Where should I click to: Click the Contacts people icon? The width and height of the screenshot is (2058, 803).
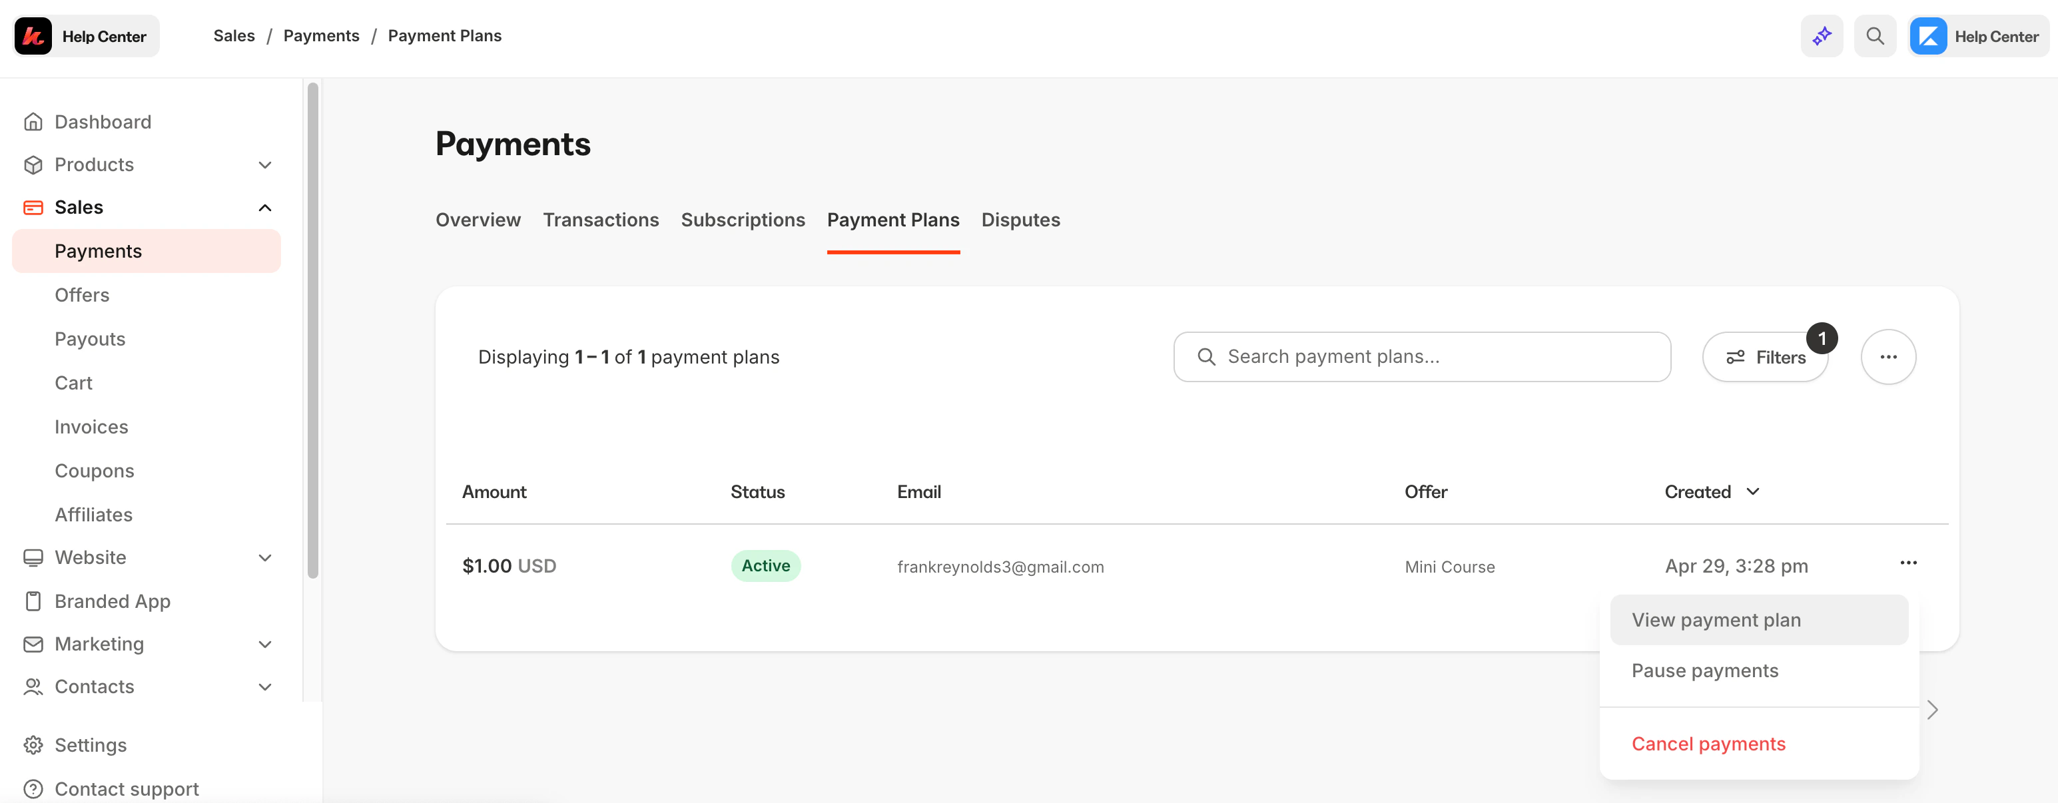(33, 686)
